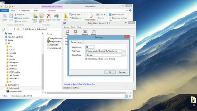Screen dimensions: 197x111
Task: Open Quick Access Toolbar customize dropdown
Action: pos(13,6)
